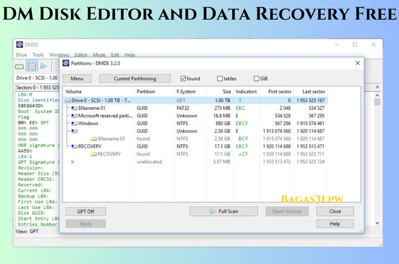Click the editor scrollbar down arrow
The image size is (399, 264).
coord(377,223)
